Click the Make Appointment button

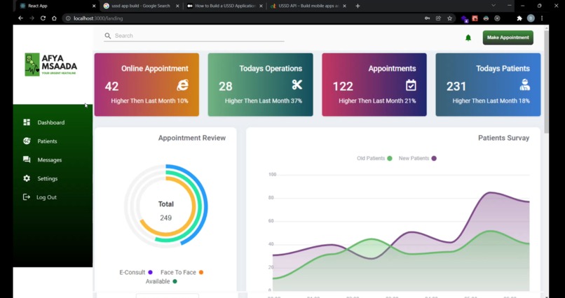click(x=508, y=38)
